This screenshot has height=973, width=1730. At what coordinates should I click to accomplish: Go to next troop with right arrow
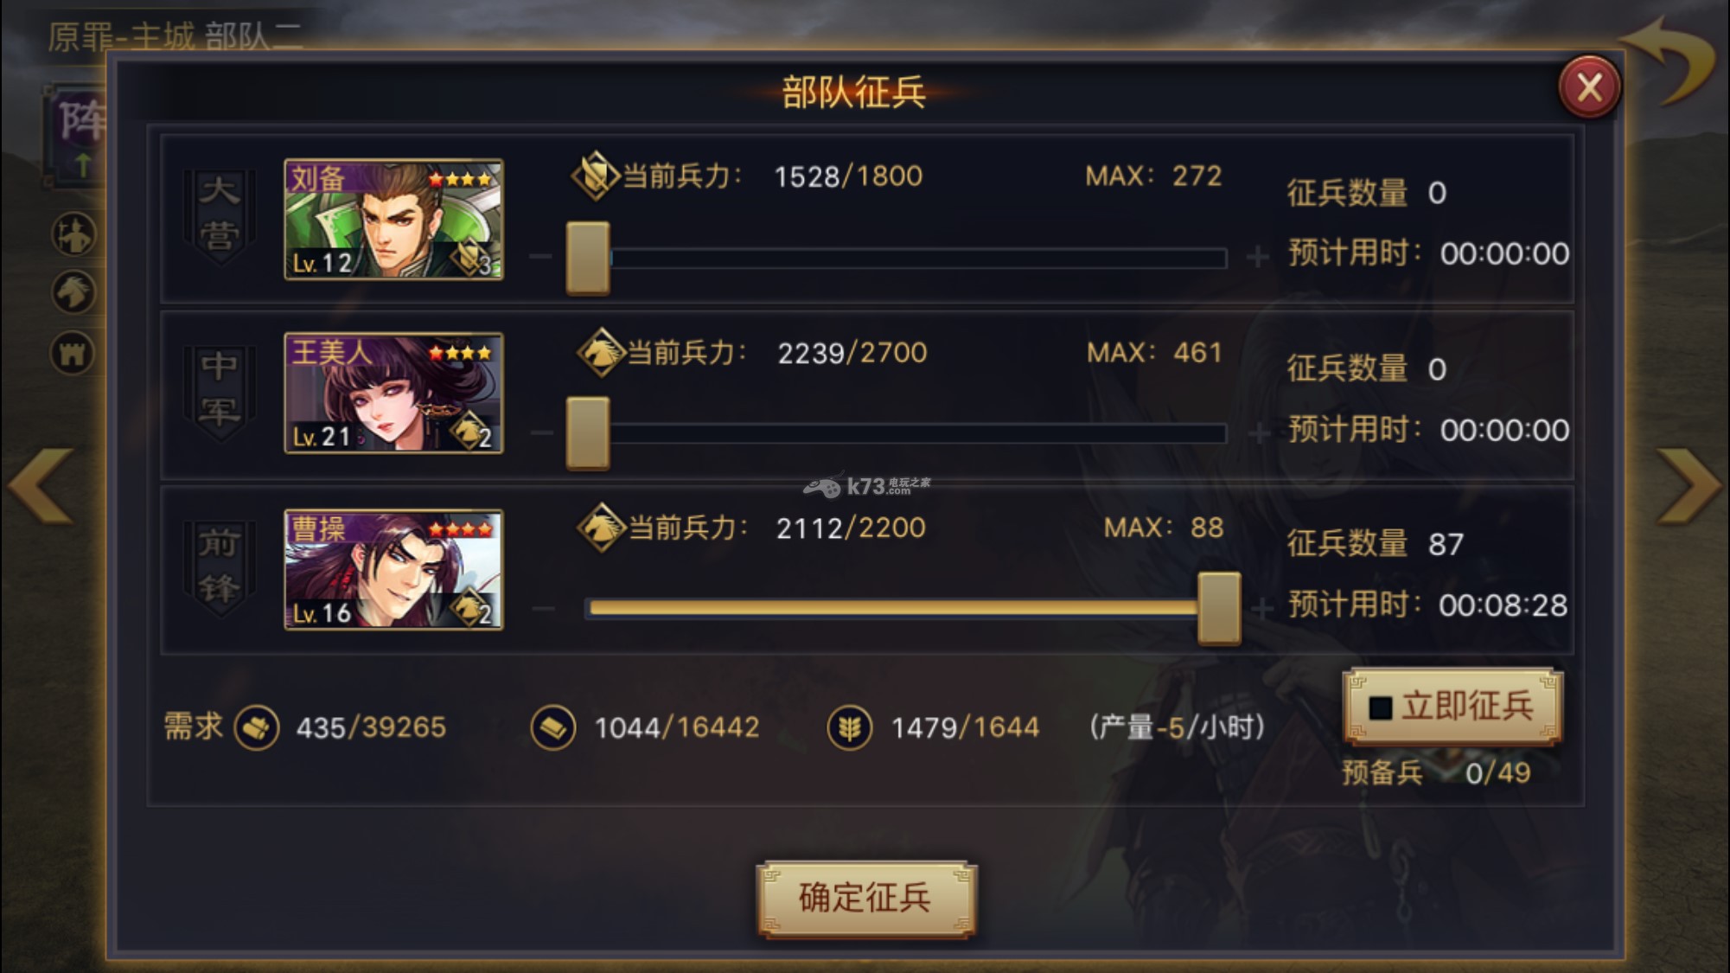(1687, 485)
